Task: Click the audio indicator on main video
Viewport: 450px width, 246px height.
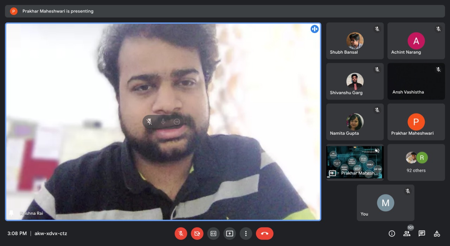Action: point(314,29)
